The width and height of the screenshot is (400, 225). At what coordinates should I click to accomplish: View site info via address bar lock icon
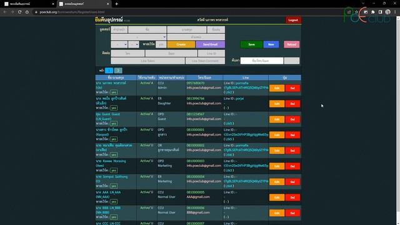(x=36, y=12)
